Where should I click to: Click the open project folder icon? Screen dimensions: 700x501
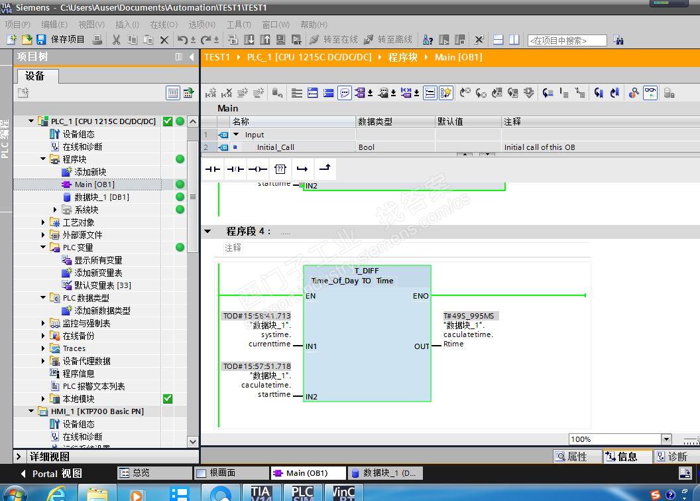pyautogui.click(x=27, y=39)
